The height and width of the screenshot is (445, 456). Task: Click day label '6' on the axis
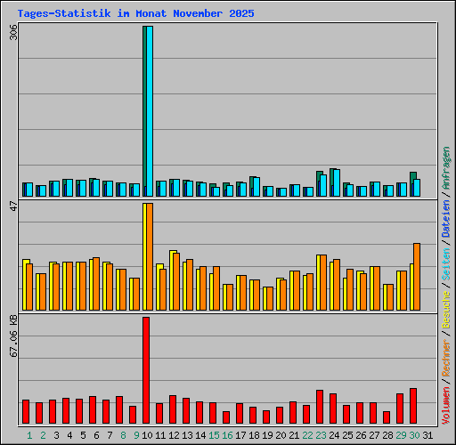coord(96,435)
